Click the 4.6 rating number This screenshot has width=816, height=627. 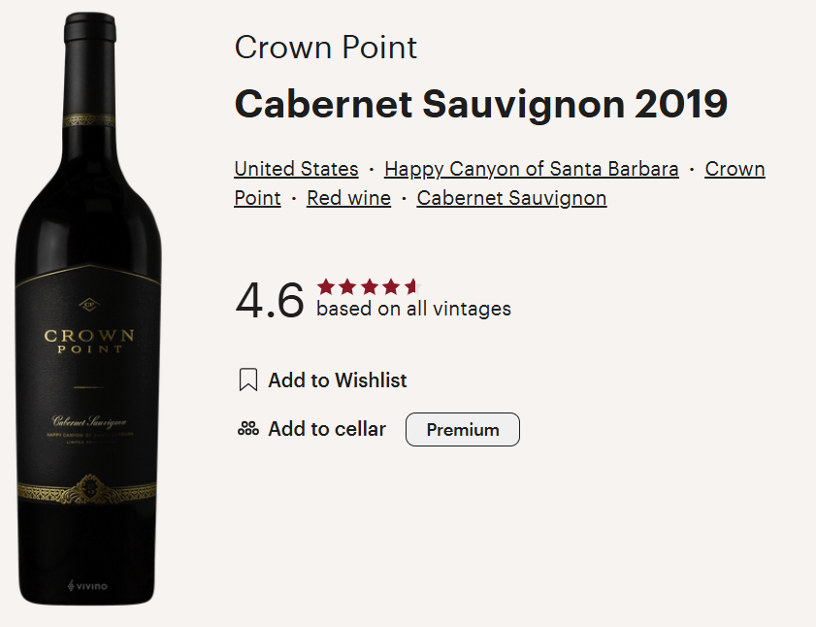[x=270, y=301]
